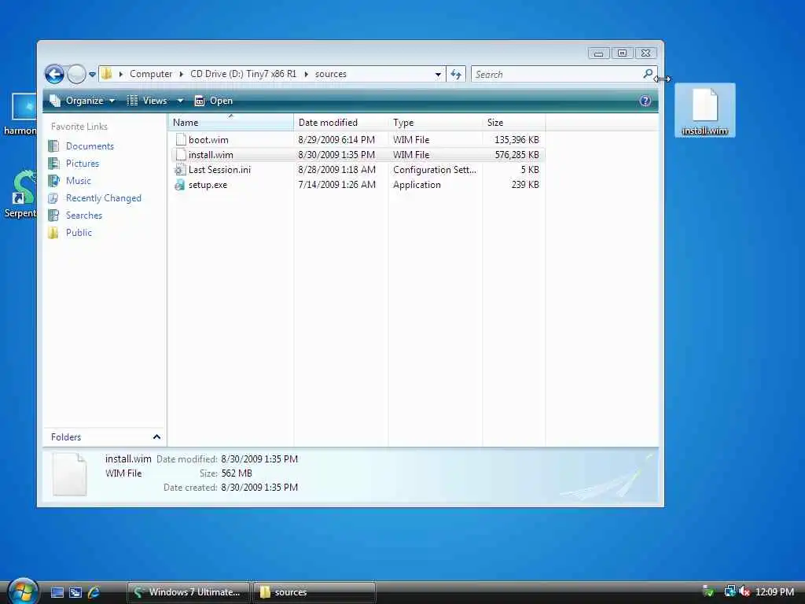805x604 pixels.
Task: Sort files by Name column
Action: (x=231, y=122)
